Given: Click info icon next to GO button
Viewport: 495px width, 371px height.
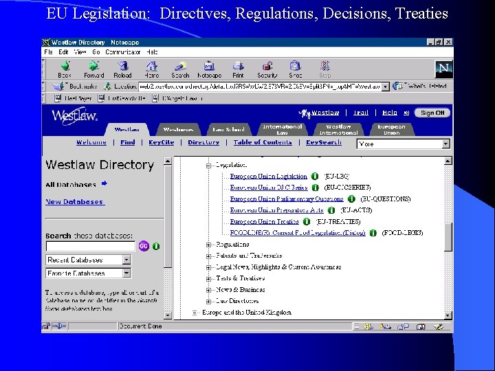Looking at the screenshot, I should pyautogui.click(x=156, y=246).
